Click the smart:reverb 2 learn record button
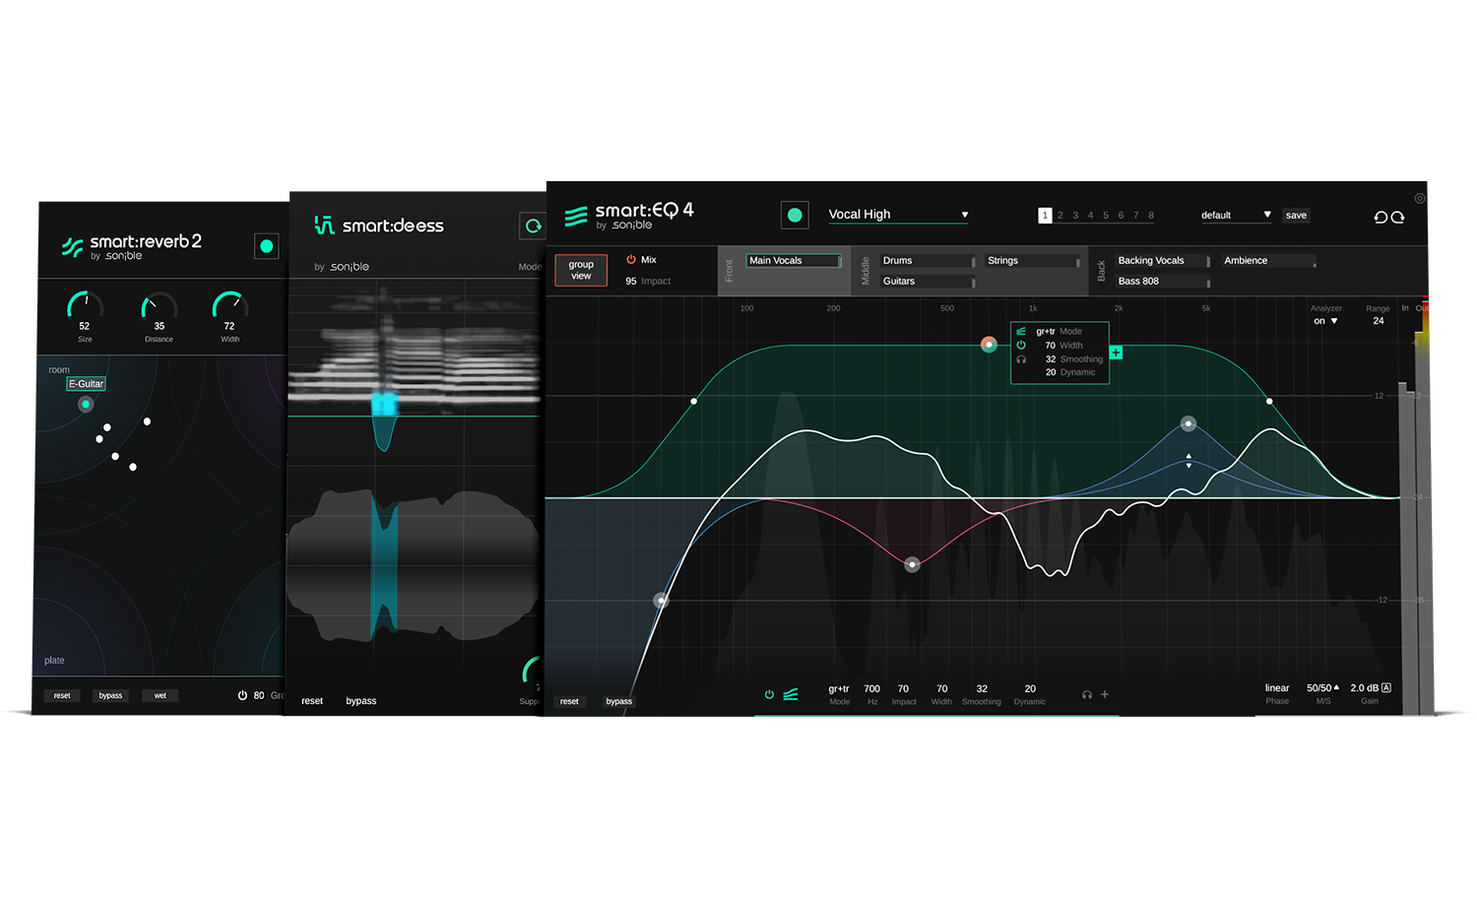Screen dimensions: 1477x898 pos(266,246)
